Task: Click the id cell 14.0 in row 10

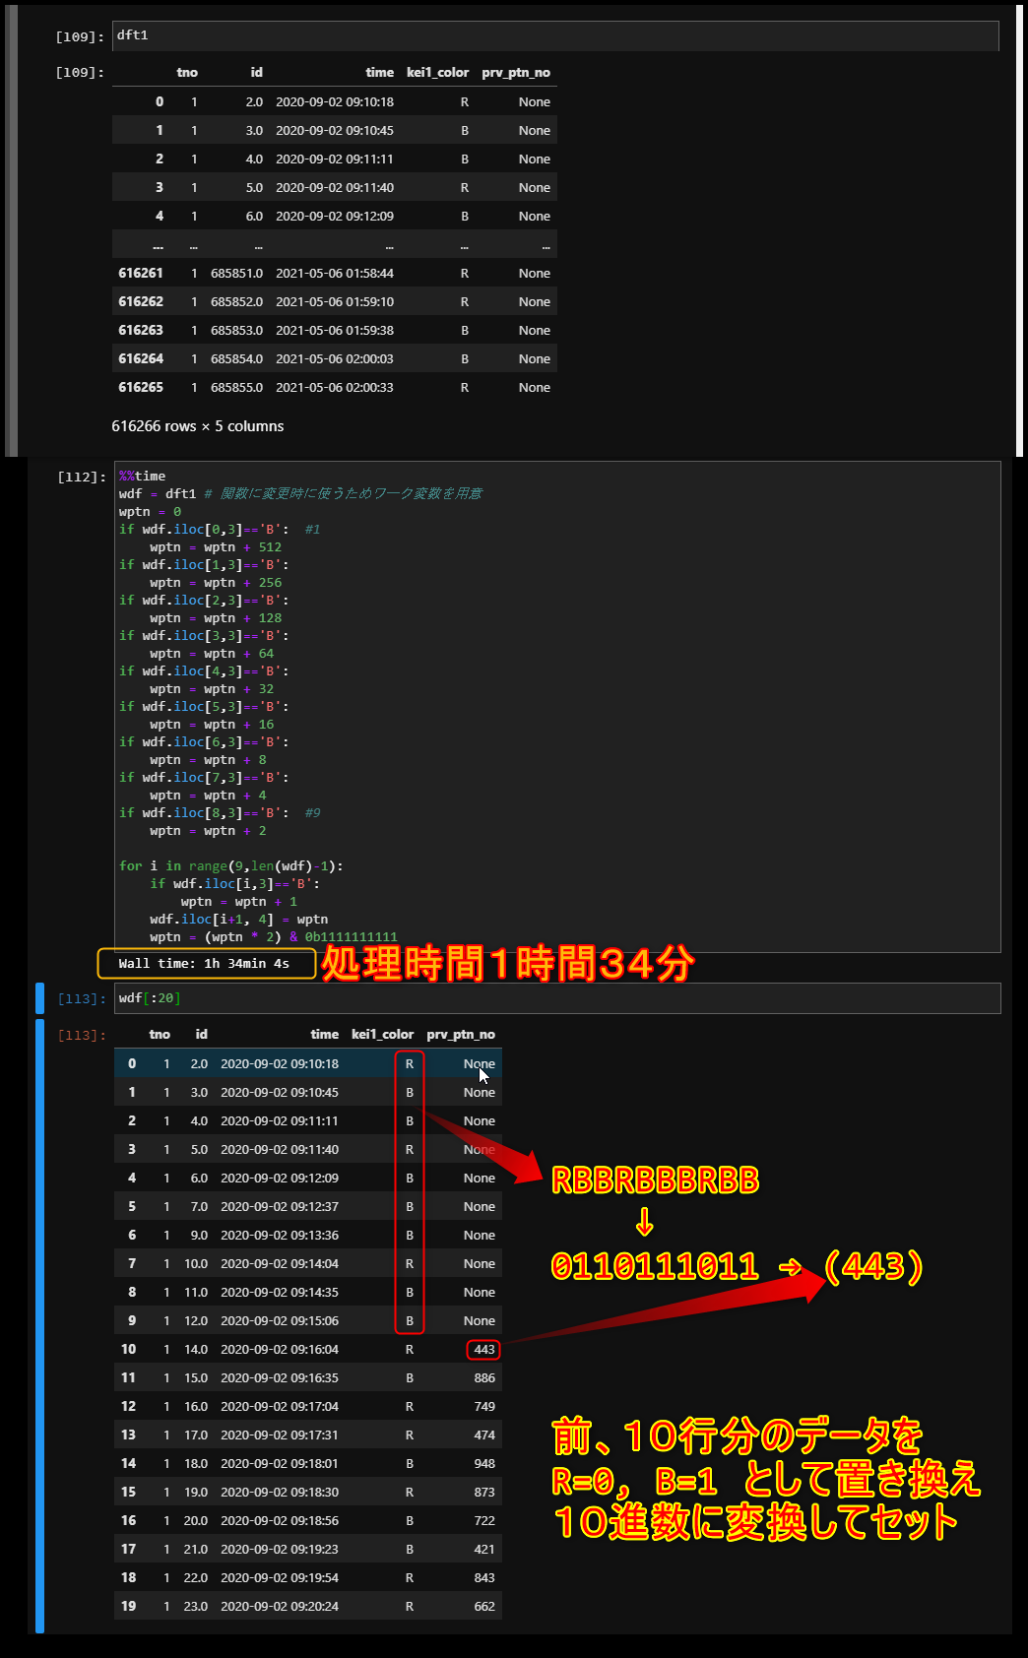Action: (196, 1350)
